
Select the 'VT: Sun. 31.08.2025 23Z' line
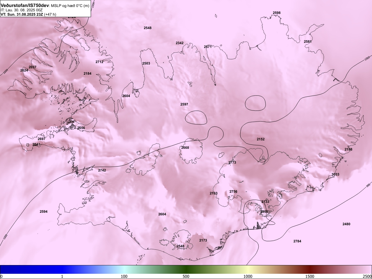(22, 14)
